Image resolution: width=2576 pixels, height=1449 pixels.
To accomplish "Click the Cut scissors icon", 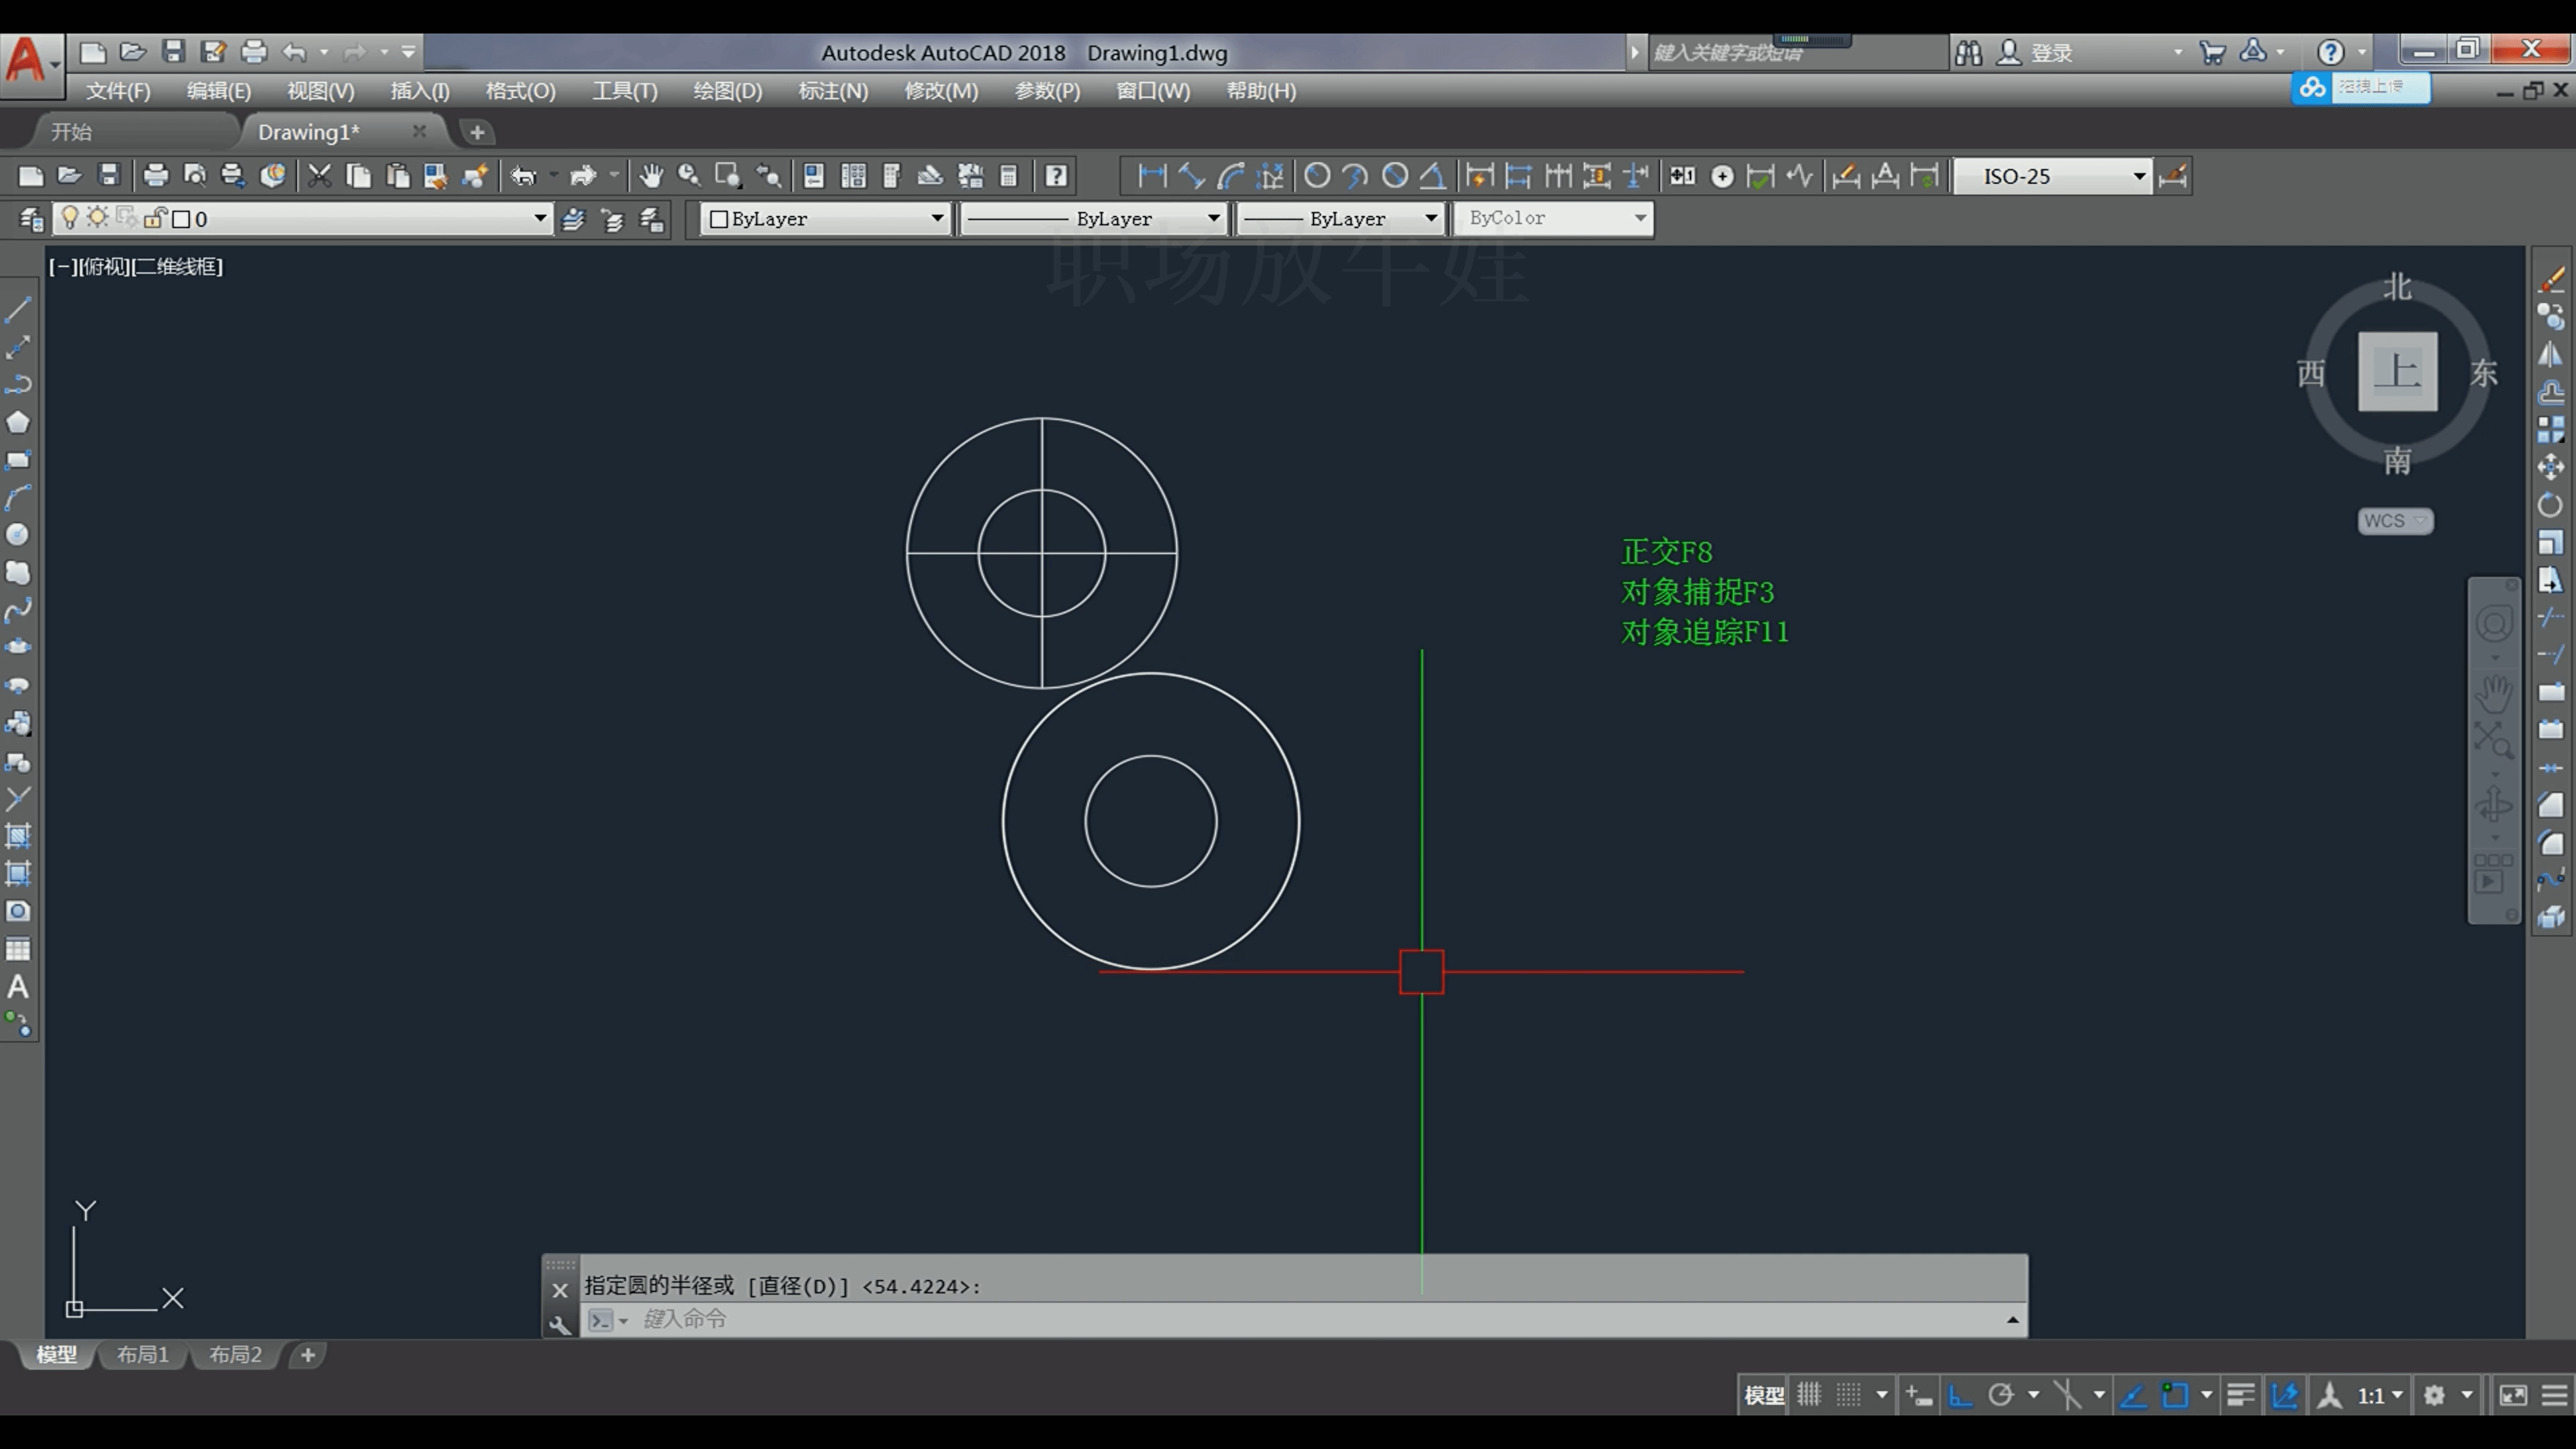I will 319,176.
